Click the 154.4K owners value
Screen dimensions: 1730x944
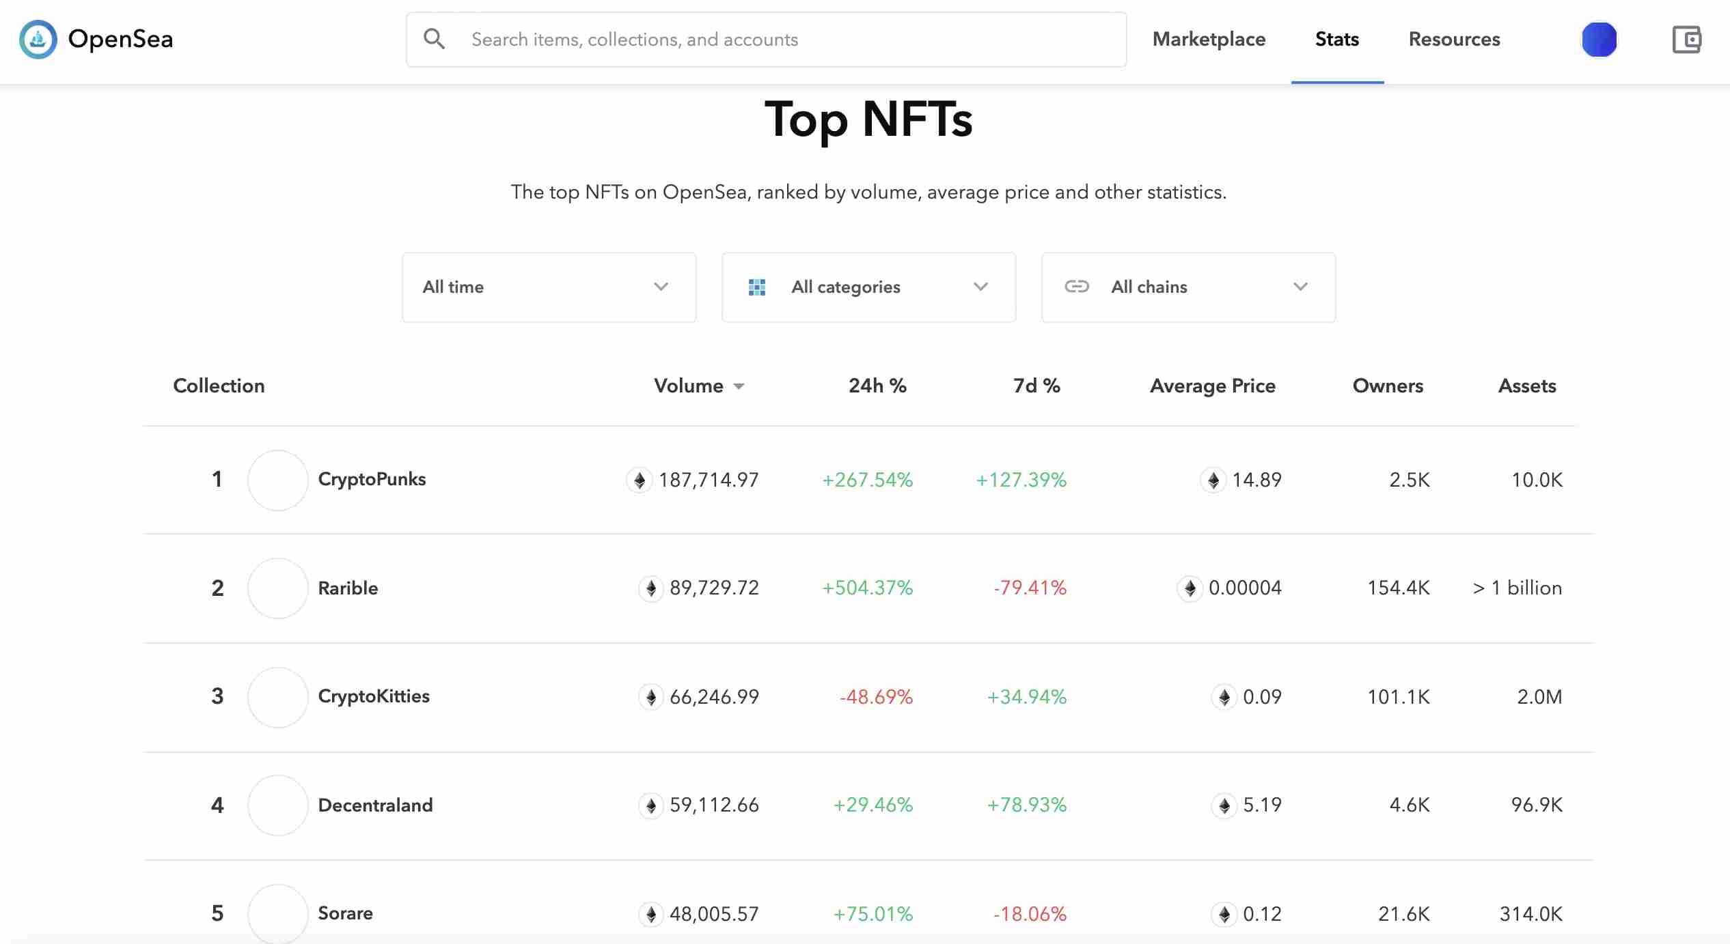(1399, 588)
